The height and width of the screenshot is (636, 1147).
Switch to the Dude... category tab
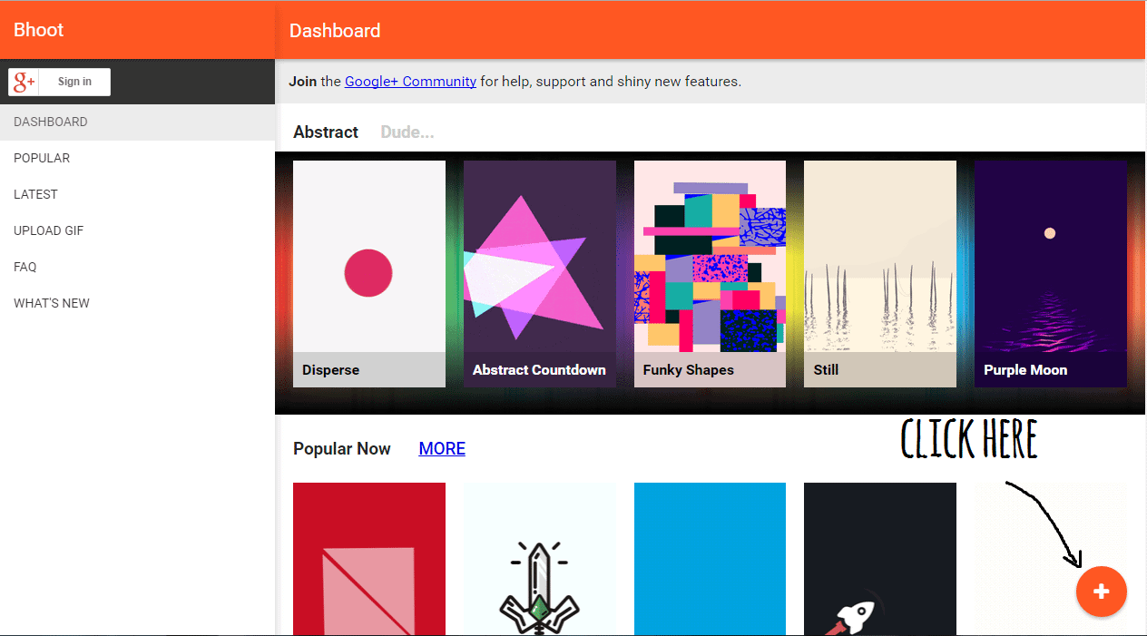pos(407,132)
